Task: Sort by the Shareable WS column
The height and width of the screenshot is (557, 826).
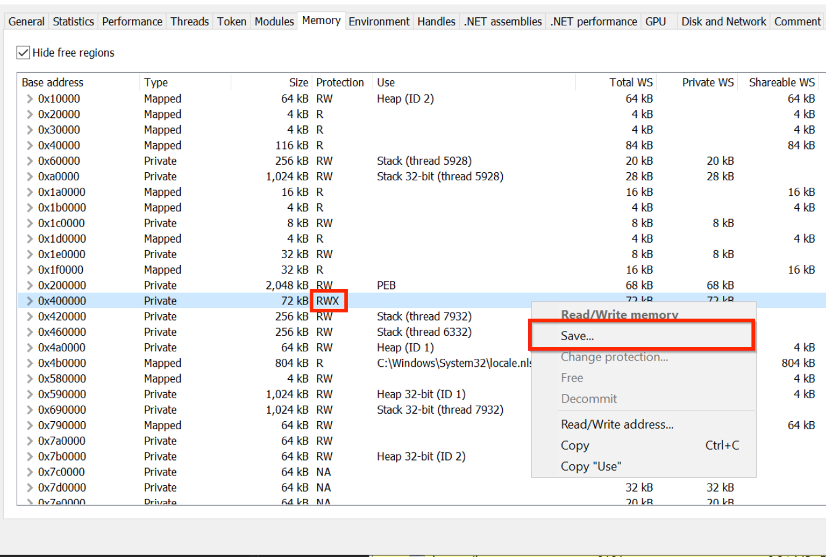Action: pos(780,82)
